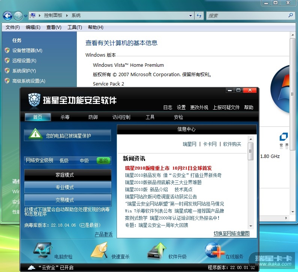Click the info center scroll down arrow
Viewport: 298px width, 272px height.
click(251, 226)
